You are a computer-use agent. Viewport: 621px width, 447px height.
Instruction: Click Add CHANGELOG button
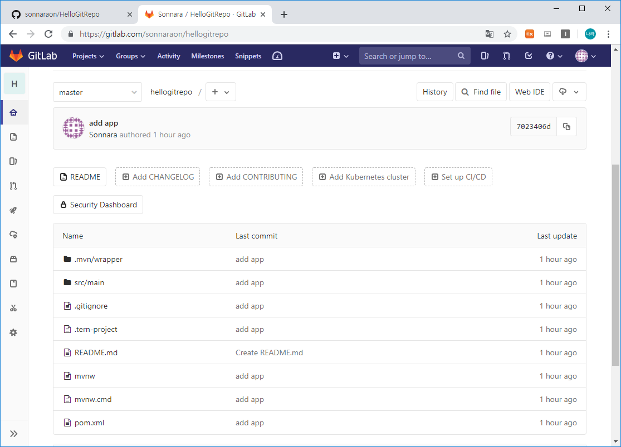point(158,177)
